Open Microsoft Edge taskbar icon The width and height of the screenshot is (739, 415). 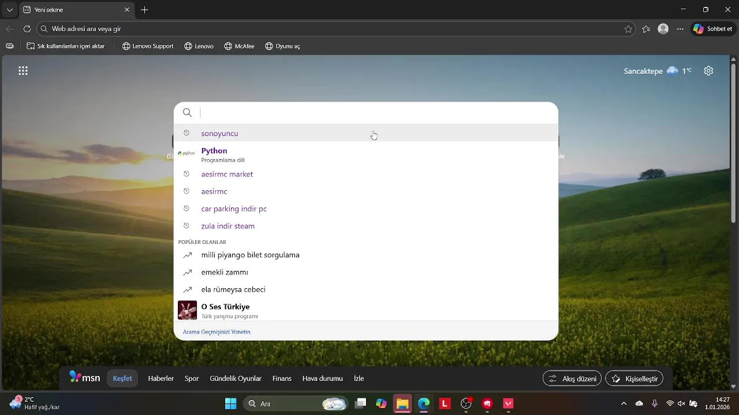[x=424, y=403]
